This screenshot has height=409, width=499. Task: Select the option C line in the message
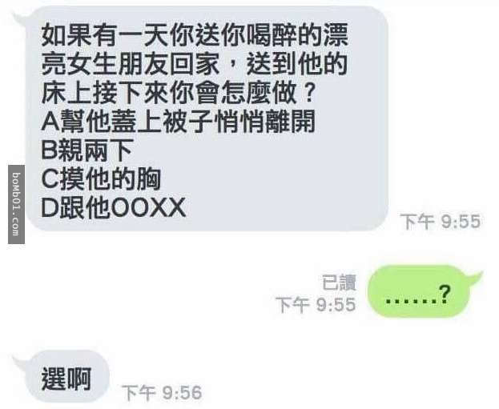coord(101,179)
